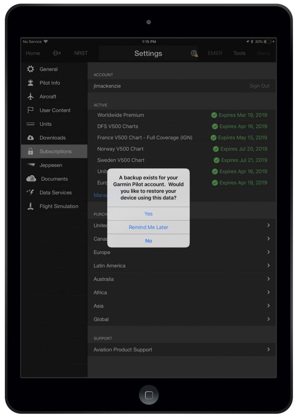Tap the radar warning icon beside EMER
The height and width of the screenshot is (417, 297).
click(x=194, y=53)
